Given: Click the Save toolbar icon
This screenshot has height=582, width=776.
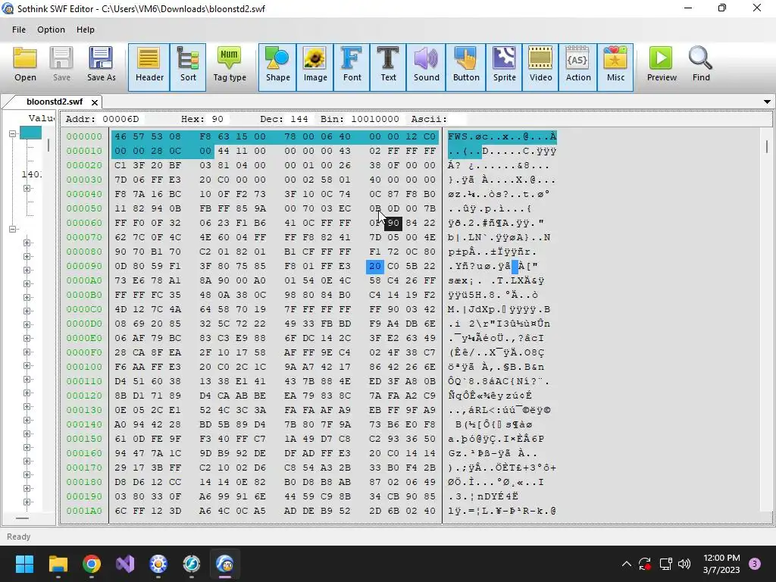Looking at the screenshot, I should 61,65.
